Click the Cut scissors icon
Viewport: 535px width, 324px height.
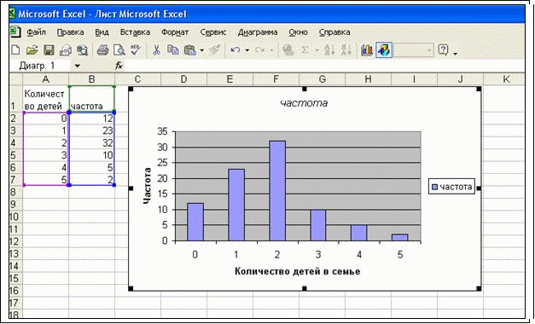(x=156, y=50)
